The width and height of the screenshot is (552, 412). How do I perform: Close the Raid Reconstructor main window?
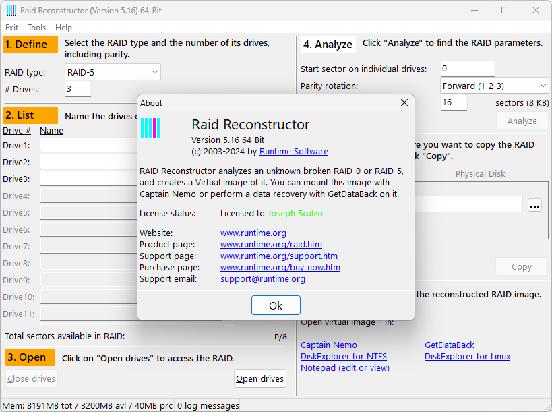click(x=535, y=10)
